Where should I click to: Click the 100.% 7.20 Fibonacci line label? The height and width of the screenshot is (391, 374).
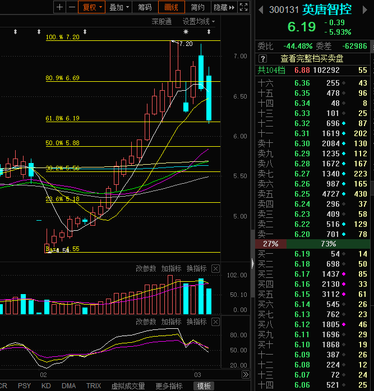(x=63, y=37)
